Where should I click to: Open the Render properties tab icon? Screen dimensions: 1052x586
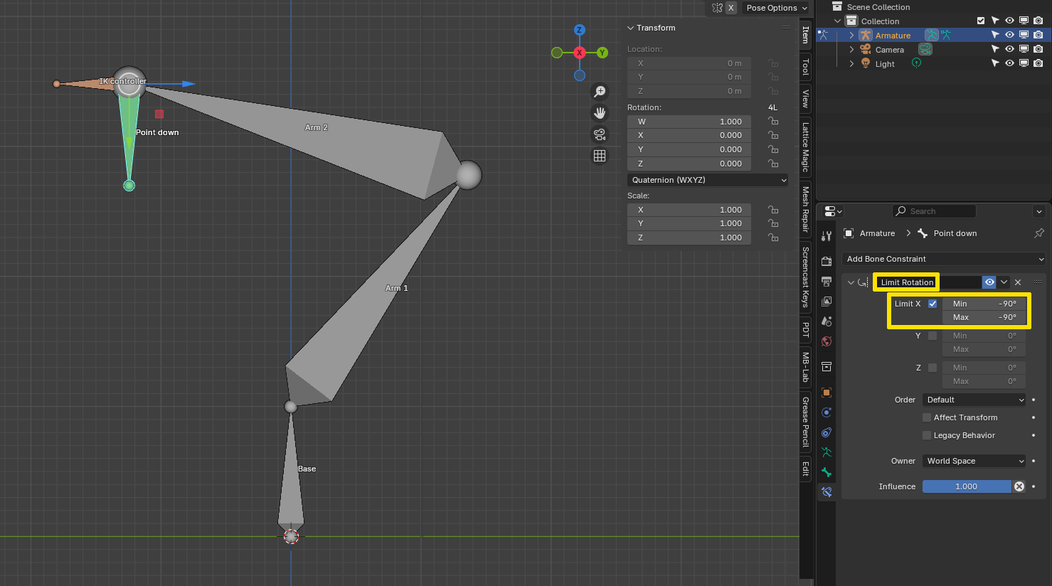(x=827, y=262)
